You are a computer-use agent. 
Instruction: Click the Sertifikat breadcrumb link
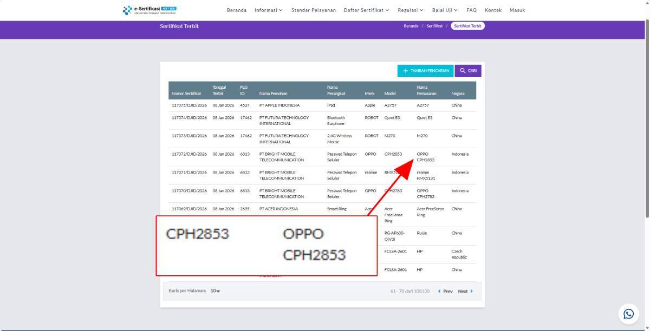point(434,26)
